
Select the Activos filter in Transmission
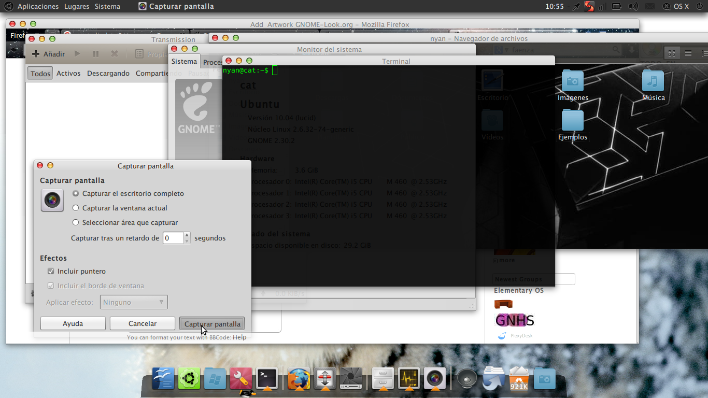click(x=68, y=74)
